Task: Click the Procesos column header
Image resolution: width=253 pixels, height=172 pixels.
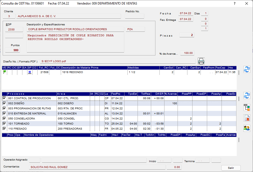Action: (x=31, y=94)
